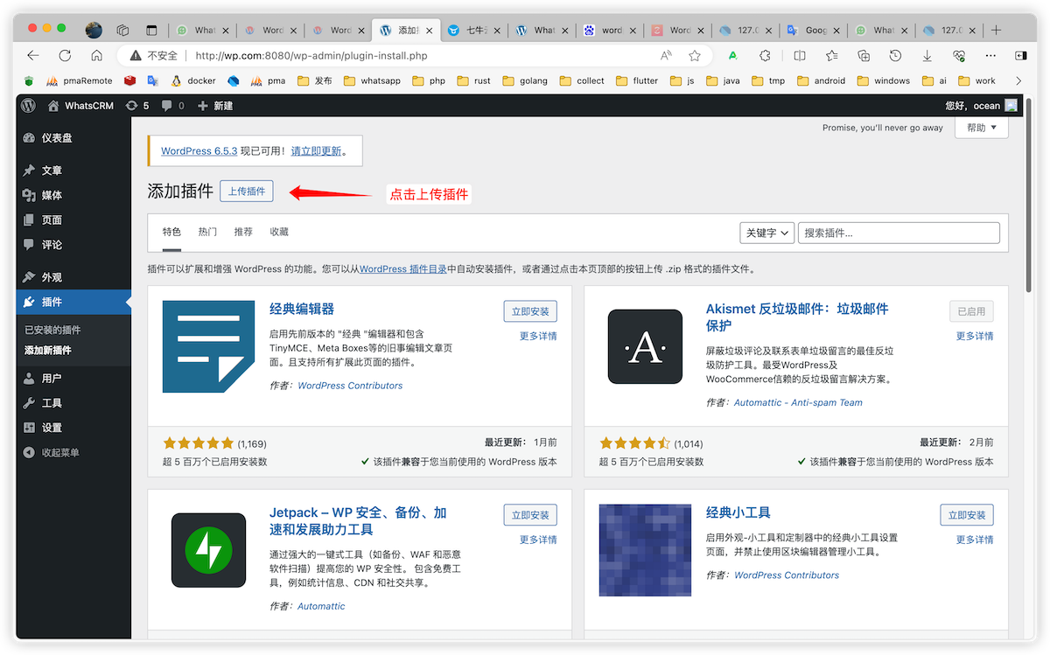The height and width of the screenshot is (655, 1050).
Task: Open the WordPress 插件目录 link
Action: 403,269
